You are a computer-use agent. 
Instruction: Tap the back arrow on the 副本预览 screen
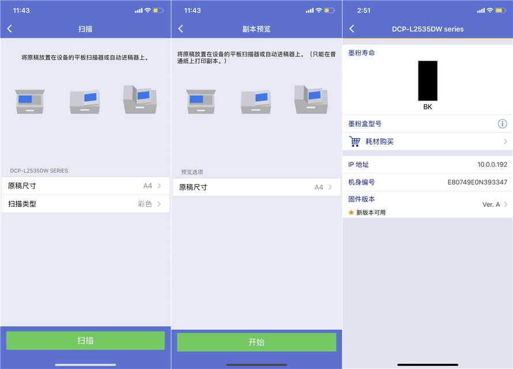(x=181, y=29)
